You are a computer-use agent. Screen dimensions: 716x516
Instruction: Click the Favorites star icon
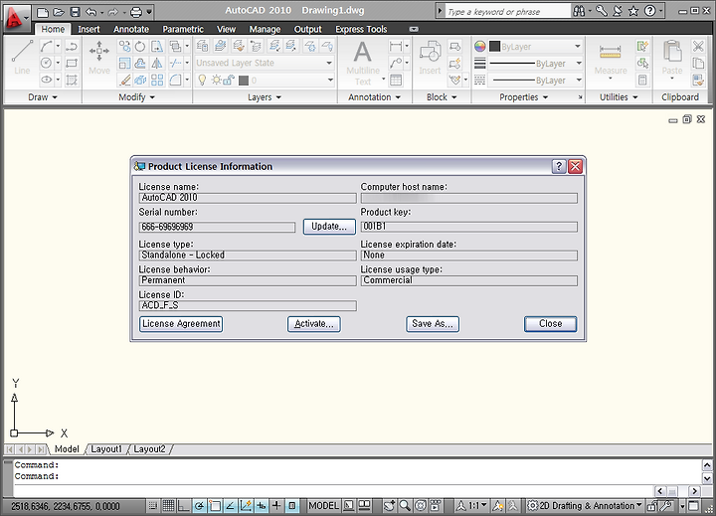click(633, 11)
